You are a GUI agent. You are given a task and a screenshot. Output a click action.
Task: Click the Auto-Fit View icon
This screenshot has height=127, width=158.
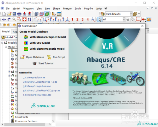point(24,19)
